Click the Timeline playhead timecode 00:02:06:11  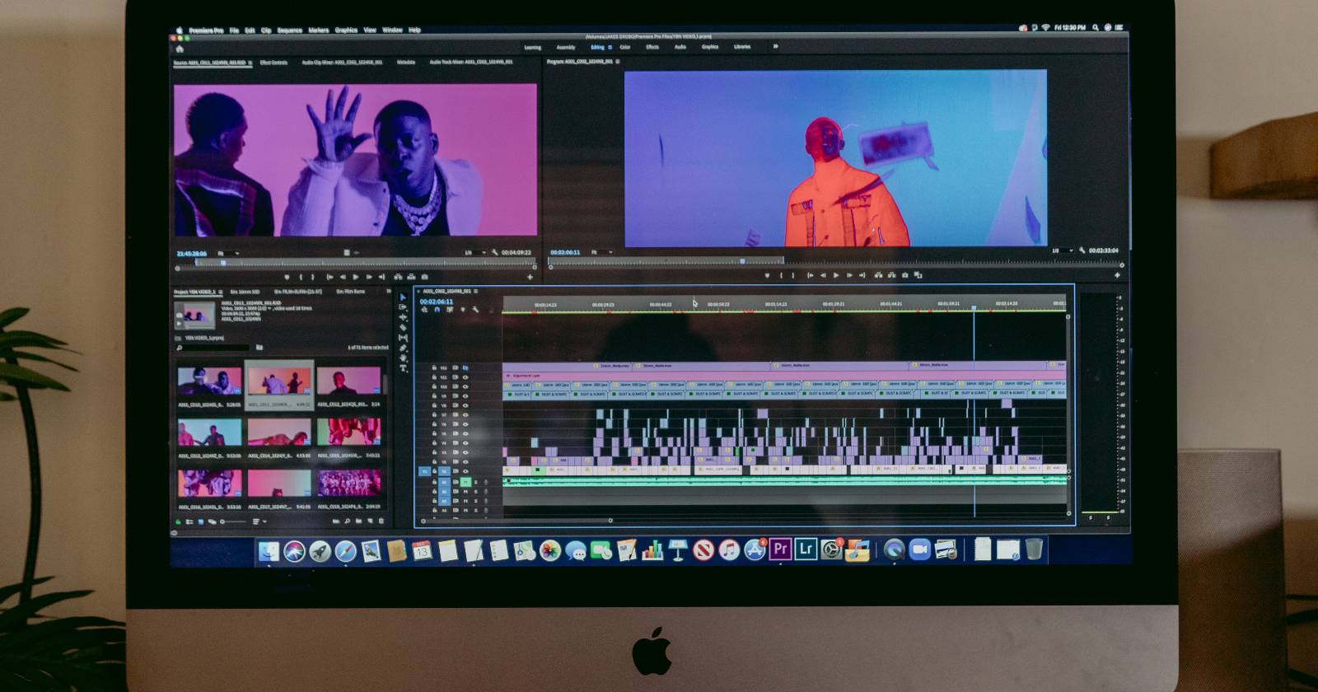coord(437,302)
